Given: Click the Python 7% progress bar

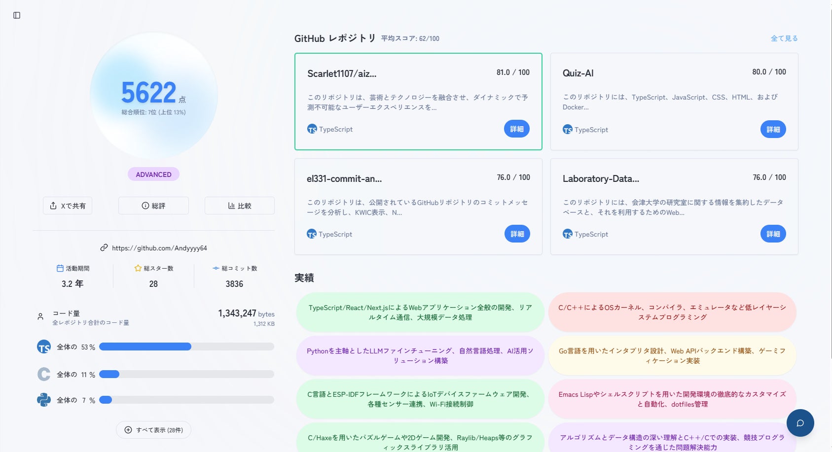Looking at the screenshot, I should 186,400.
